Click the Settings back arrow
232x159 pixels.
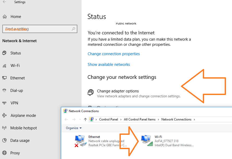click(4, 2)
